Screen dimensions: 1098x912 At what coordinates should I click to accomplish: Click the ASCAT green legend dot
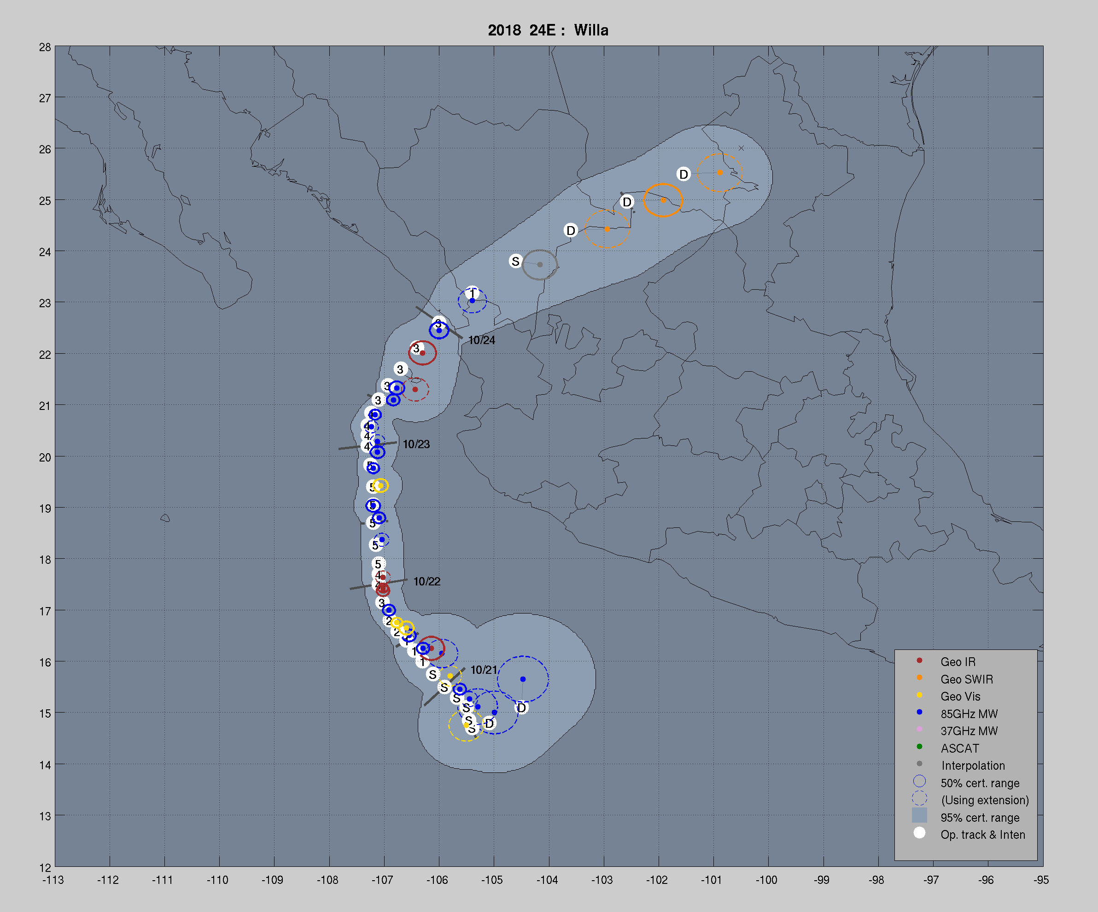[x=919, y=747]
